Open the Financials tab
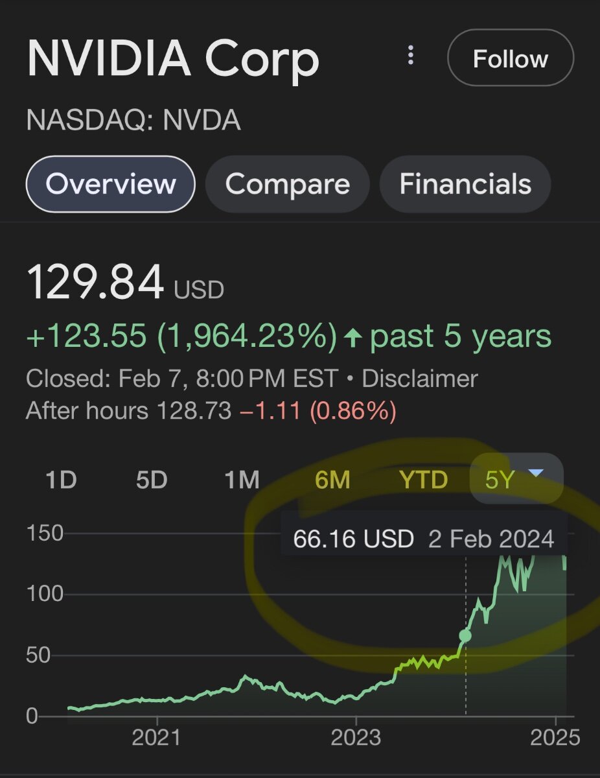The width and height of the screenshot is (600, 778). point(465,184)
